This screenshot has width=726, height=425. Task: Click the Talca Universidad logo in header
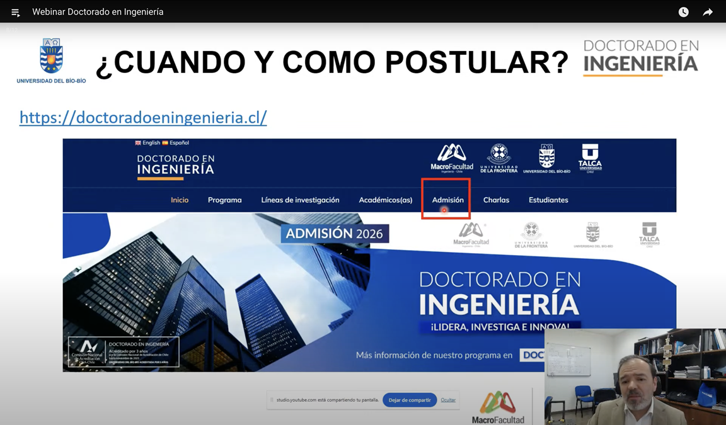[590, 157]
